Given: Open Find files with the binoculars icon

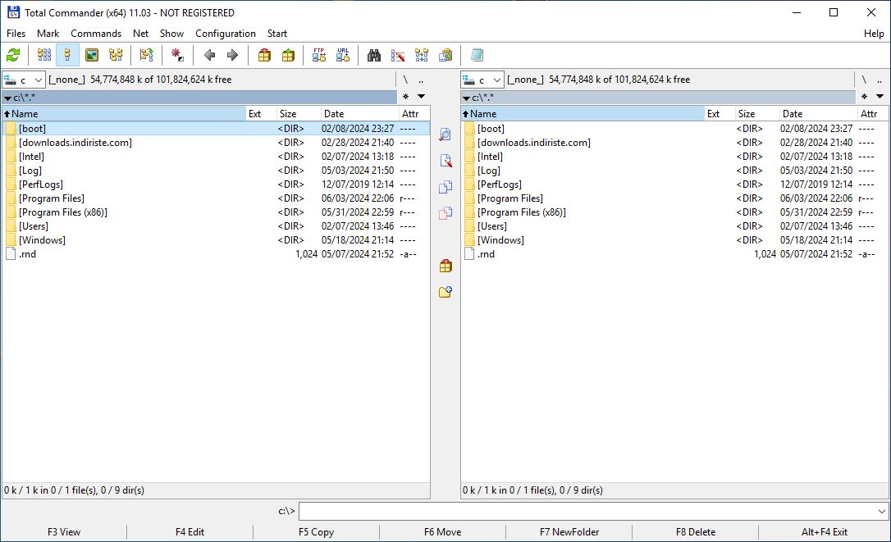Looking at the screenshot, I should pyautogui.click(x=374, y=55).
